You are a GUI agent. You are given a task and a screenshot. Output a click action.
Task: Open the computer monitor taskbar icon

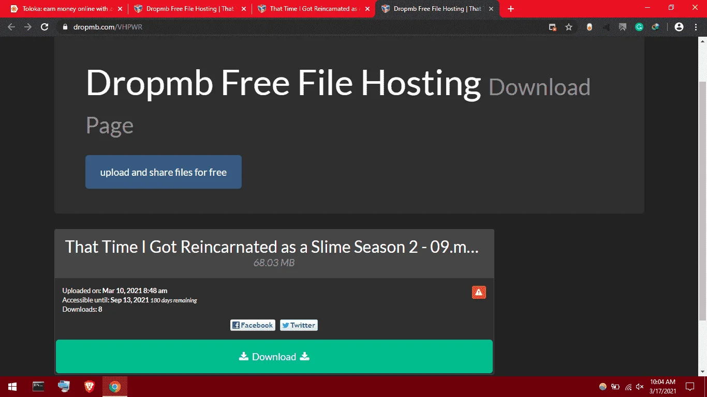point(64,386)
